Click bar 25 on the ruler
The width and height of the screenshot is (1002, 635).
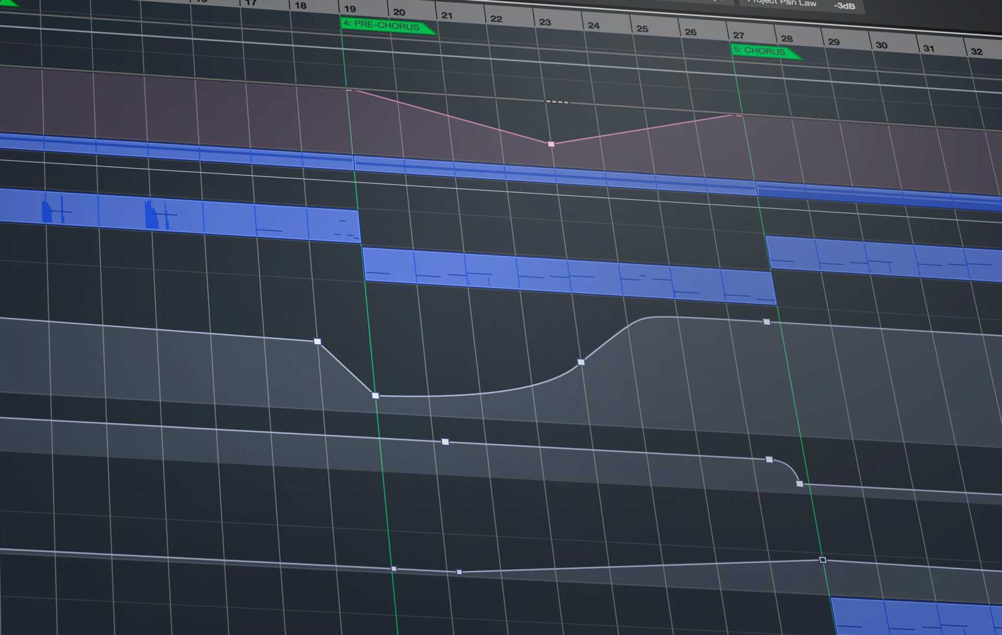(x=643, y=29)
